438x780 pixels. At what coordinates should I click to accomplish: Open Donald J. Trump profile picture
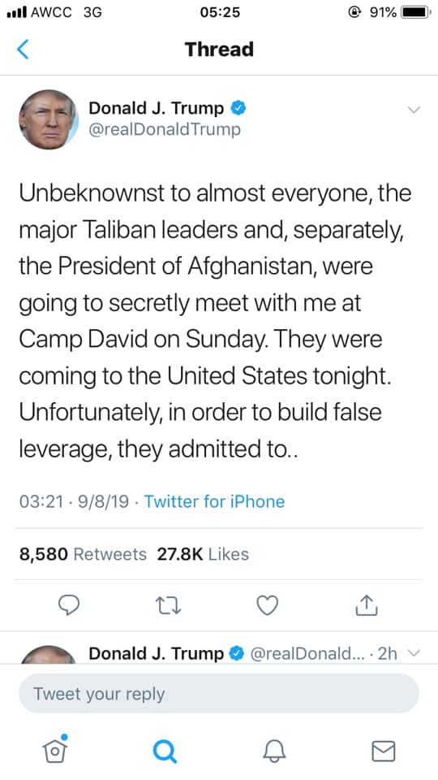pyautogui.click(x=49, y=119)
